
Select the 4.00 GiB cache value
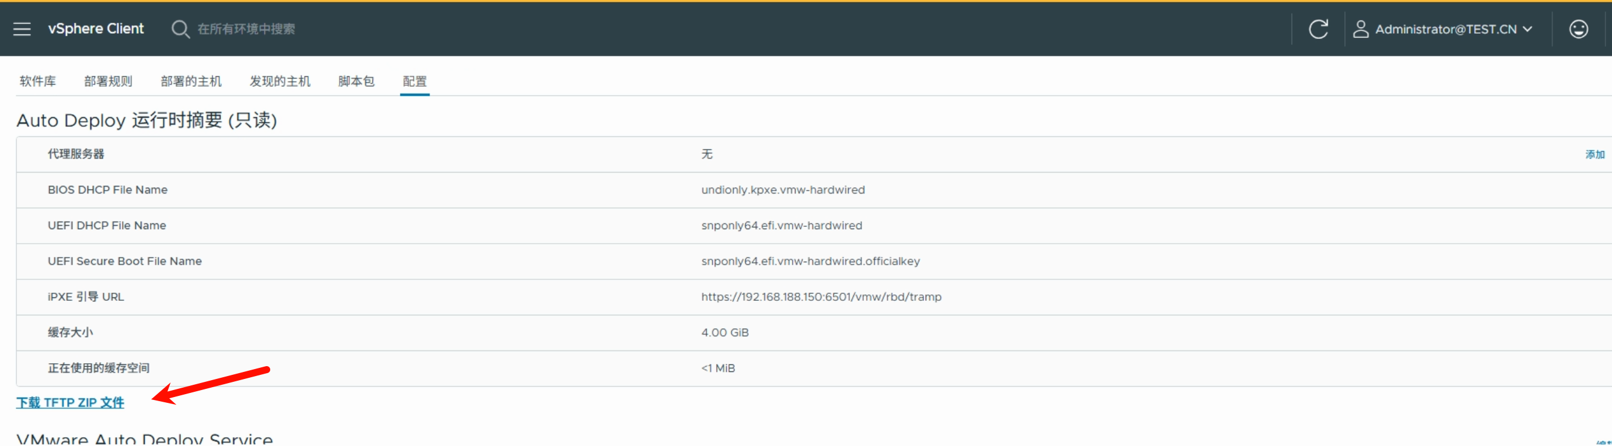pos(725,332)
